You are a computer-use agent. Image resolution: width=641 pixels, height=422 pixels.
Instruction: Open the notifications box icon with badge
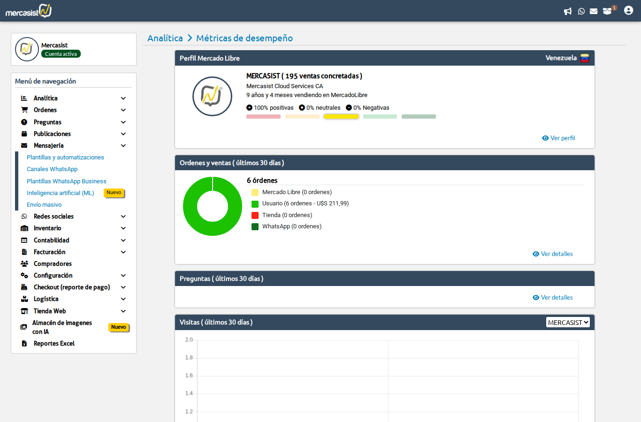point(608,11)
